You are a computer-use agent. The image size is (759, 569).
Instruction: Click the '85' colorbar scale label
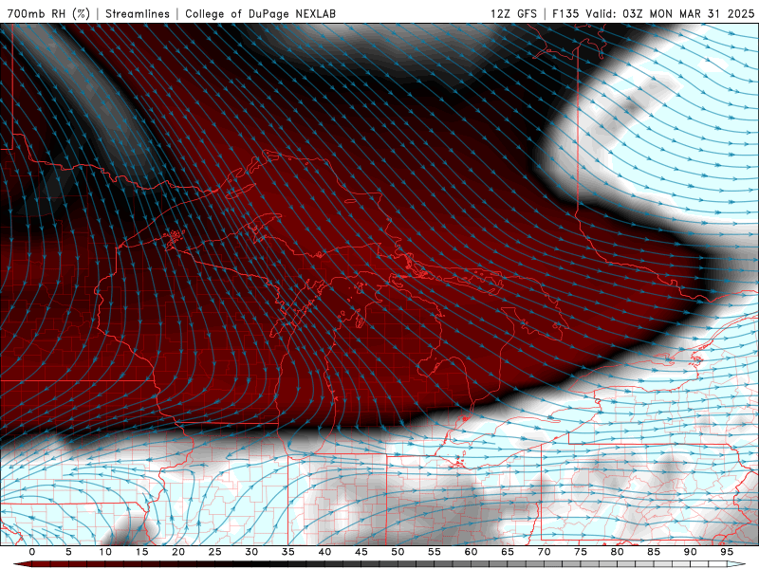654,552
